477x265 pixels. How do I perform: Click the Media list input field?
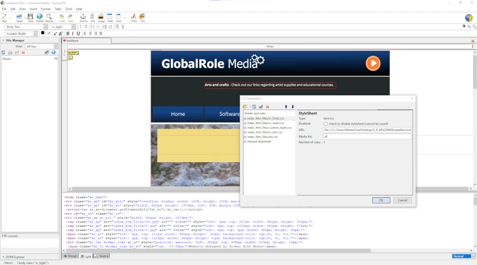point(367,137)
